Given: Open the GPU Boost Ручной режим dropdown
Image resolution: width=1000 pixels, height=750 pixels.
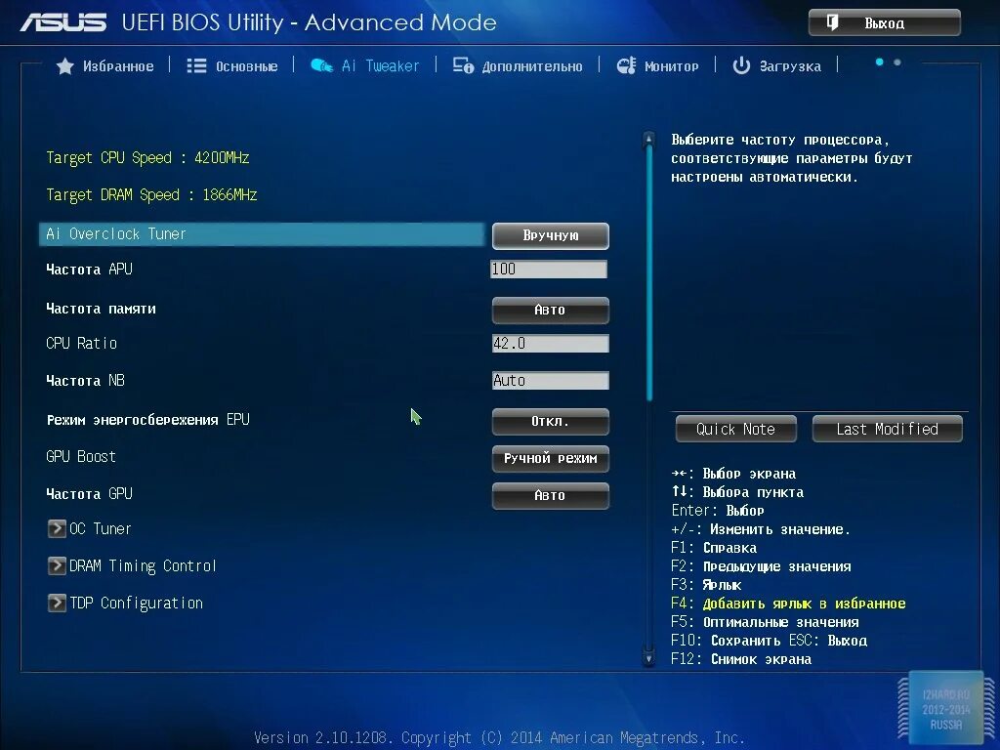Looking at the screenshot, I should coord(551,459).
